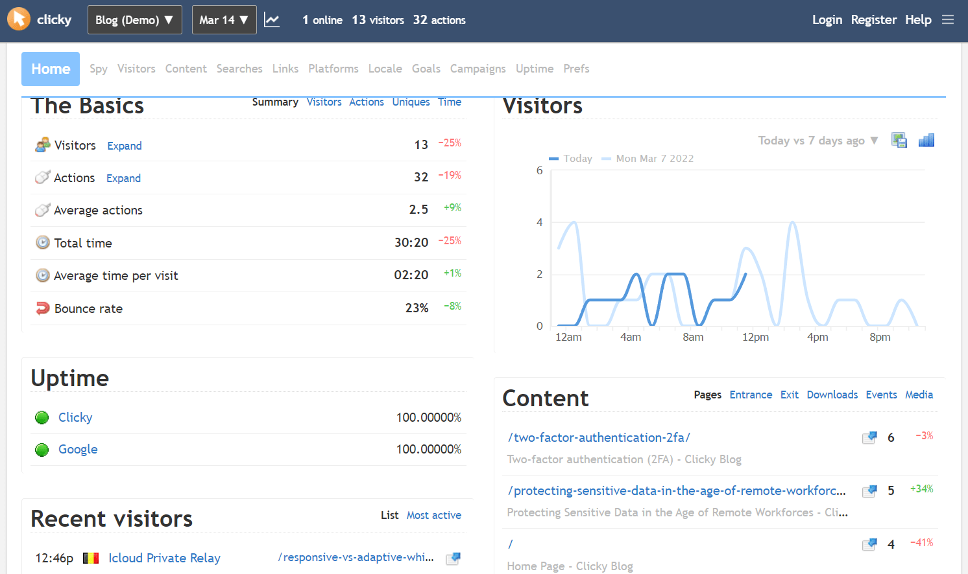Click the session icon beside the recent visitor entry
The height and width of the screenshot is (574, 968).
pos(452,558)
